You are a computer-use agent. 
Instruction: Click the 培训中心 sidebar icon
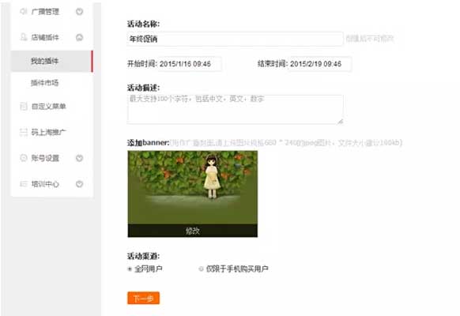[x=24, y=184]
